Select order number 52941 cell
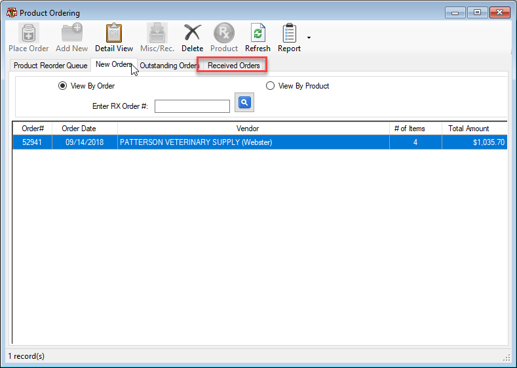This screenshot has height=368, width=517. tap(33, 142)
